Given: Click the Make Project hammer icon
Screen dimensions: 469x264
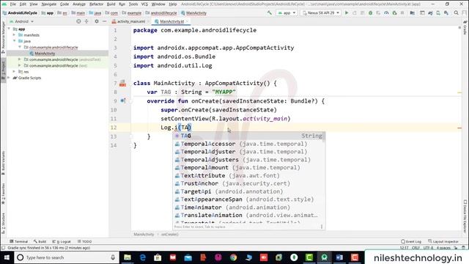Looking at the screenshot, I should click(270, 13).
